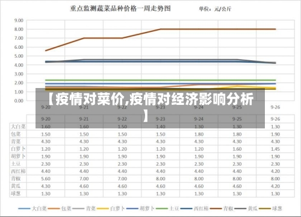Click the 球葱 1.30 cell under 9-25

(237, 193)
